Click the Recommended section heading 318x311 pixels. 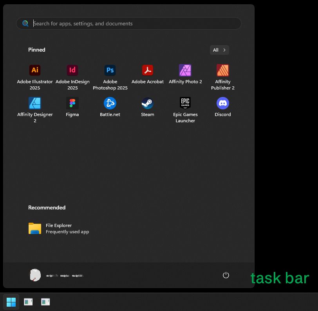[47, 207]
